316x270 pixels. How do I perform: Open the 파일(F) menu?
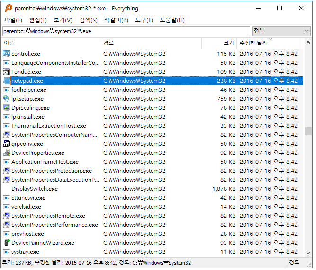tap(13, 20)
